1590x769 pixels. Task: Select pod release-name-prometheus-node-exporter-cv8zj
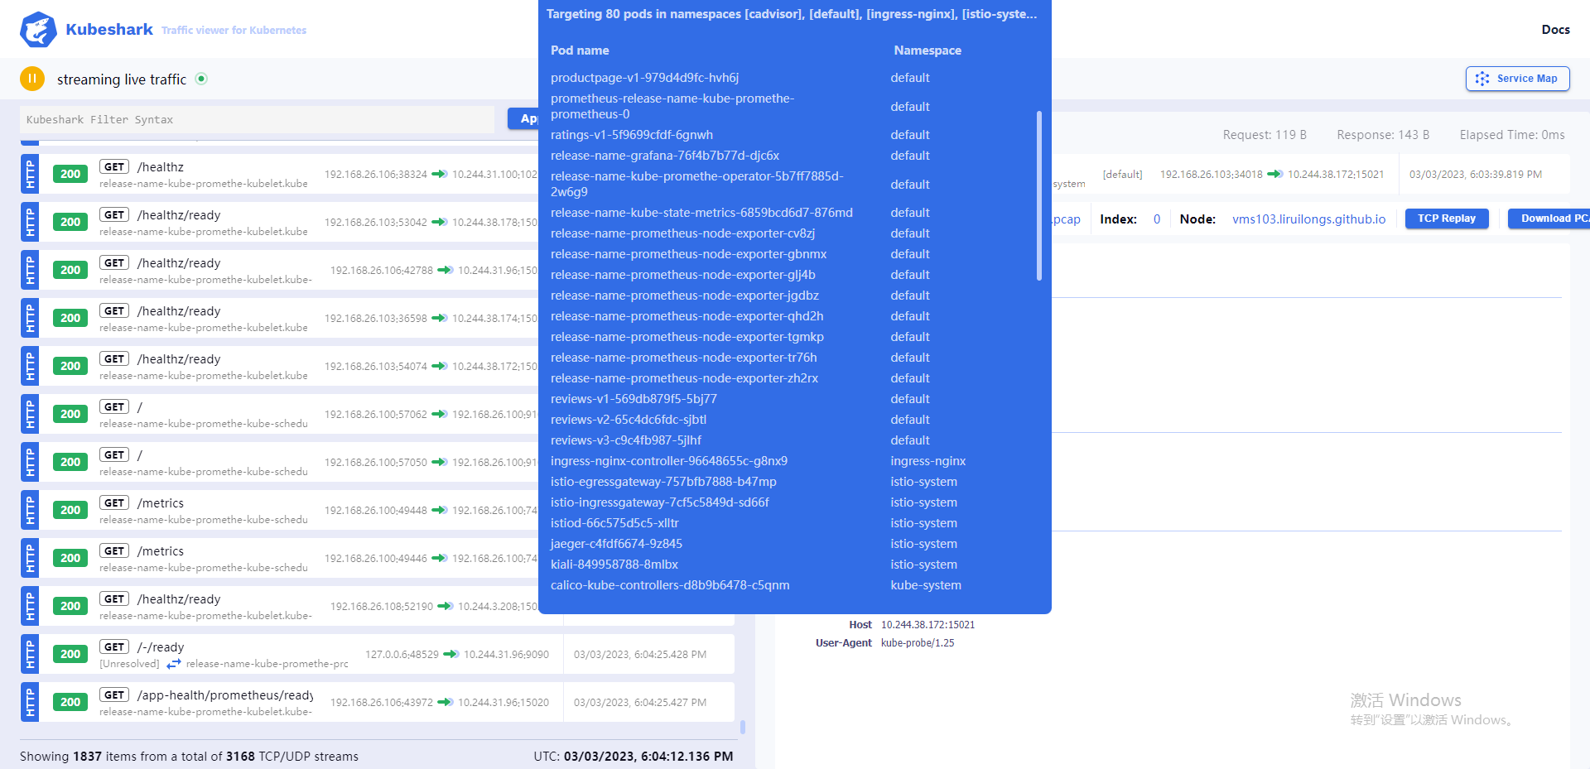coord(682,233)
